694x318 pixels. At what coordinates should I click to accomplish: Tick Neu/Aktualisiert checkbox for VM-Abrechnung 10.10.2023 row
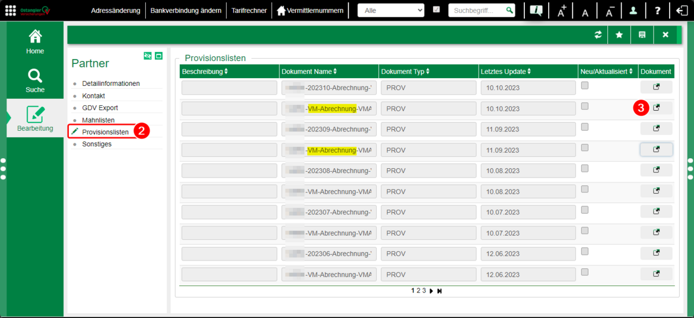pyautogui.click(x=585, y=106)
